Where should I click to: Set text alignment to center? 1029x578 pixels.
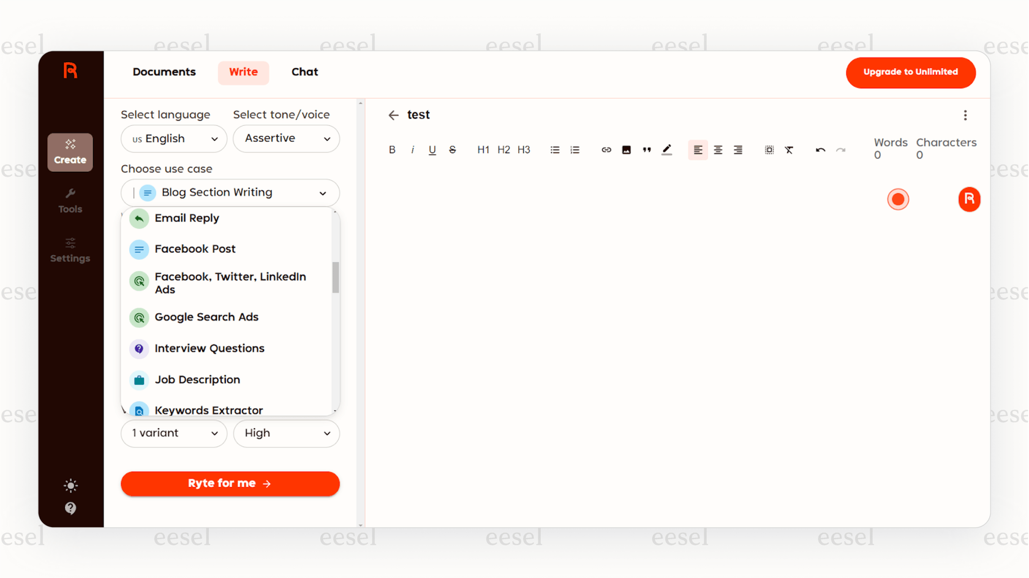point(718,149)
